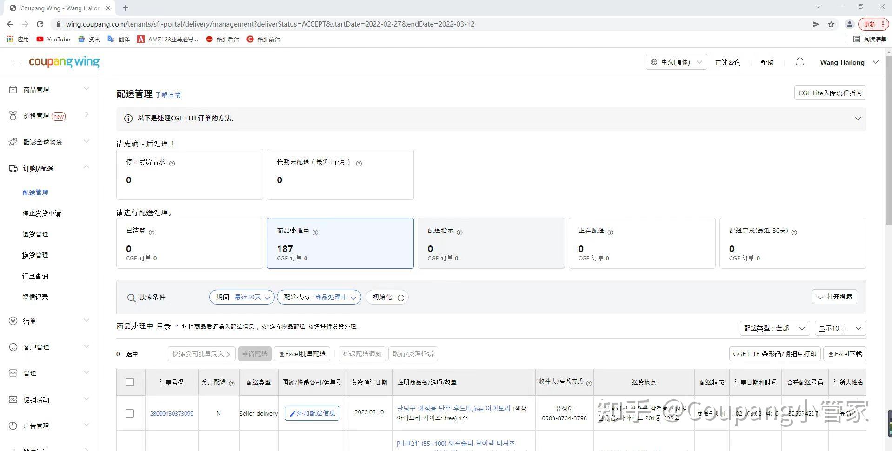Go to 换货管理 in sidebar
This screenshot has height=451, width=892.
tap(35, 255)
